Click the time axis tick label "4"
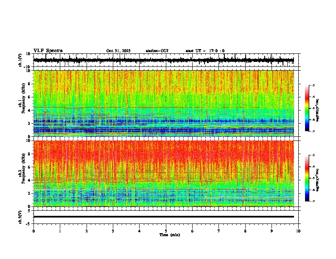 click(x=139, y=231)
